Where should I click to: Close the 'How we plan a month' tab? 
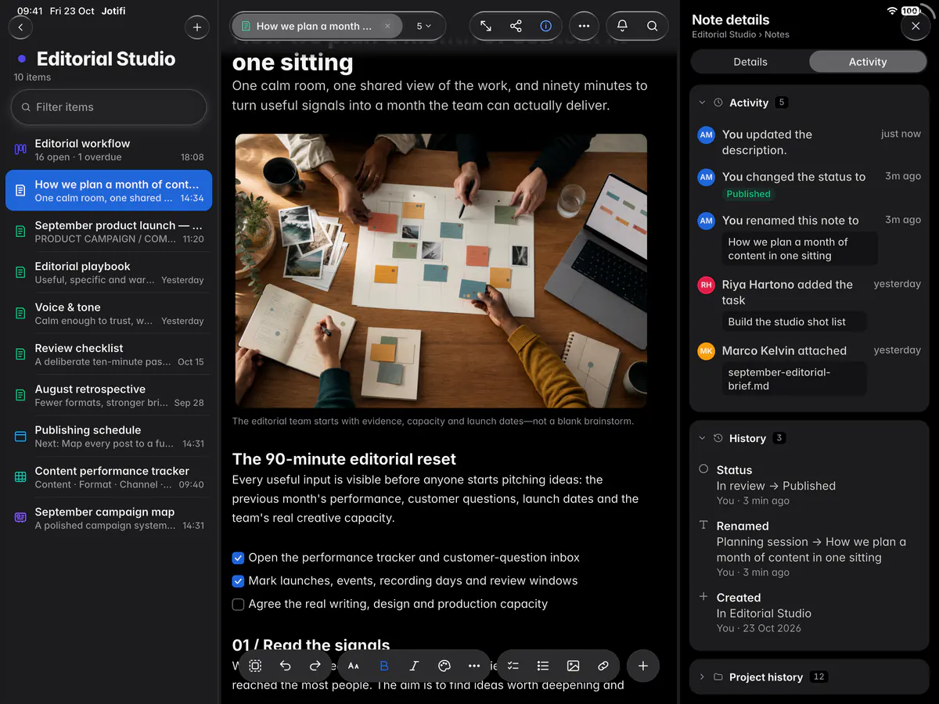387,26
